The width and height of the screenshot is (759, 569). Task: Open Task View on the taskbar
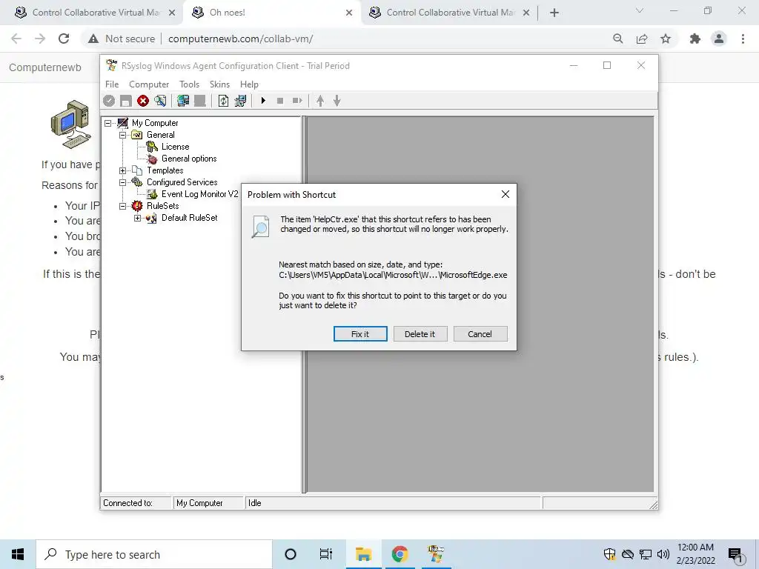326,554
